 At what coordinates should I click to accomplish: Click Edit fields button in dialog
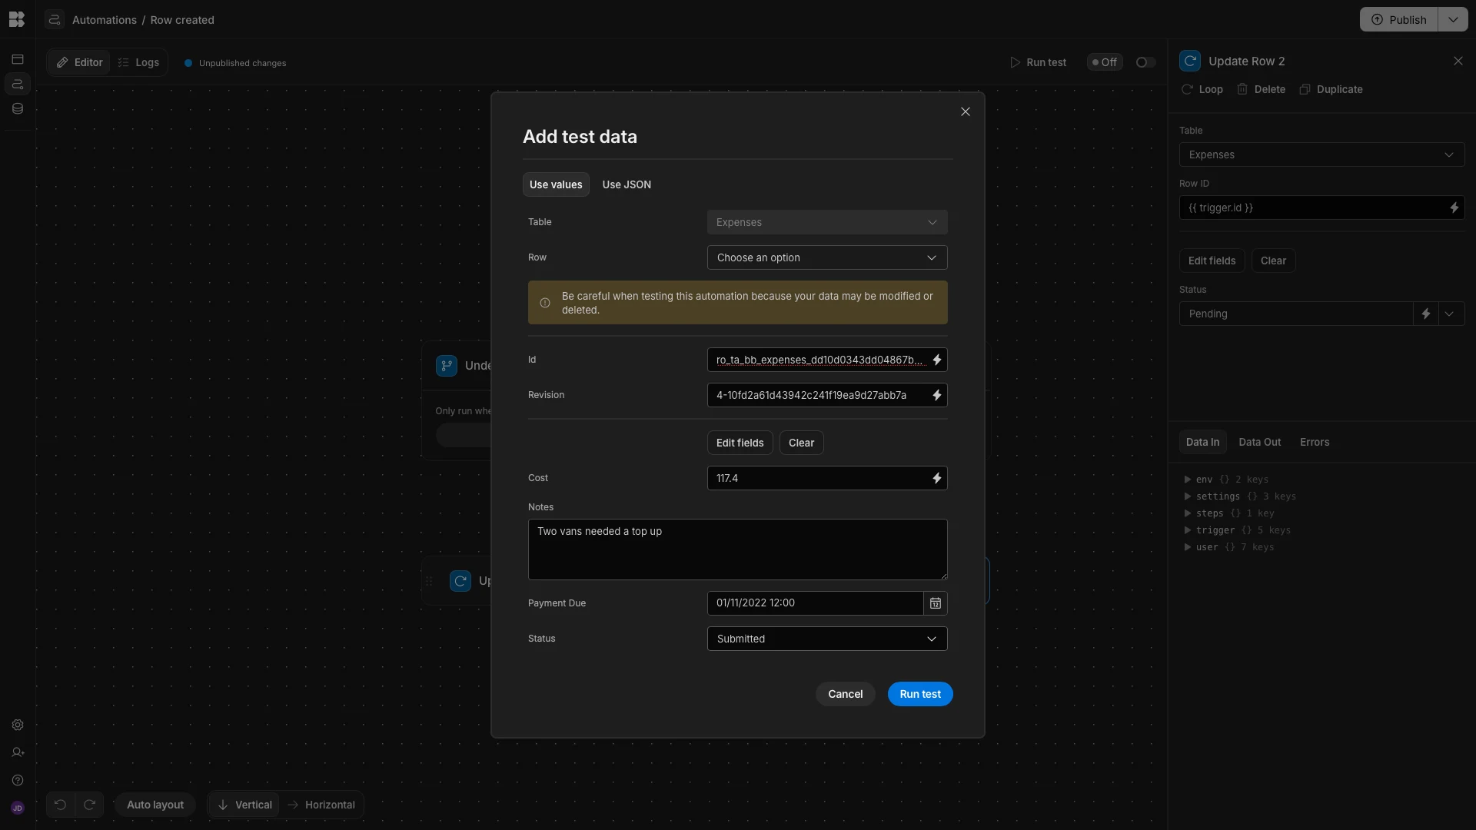point(740,443)
